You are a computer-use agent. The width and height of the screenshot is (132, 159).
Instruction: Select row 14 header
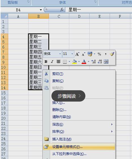pyautogui.click(x=4, y=88)
